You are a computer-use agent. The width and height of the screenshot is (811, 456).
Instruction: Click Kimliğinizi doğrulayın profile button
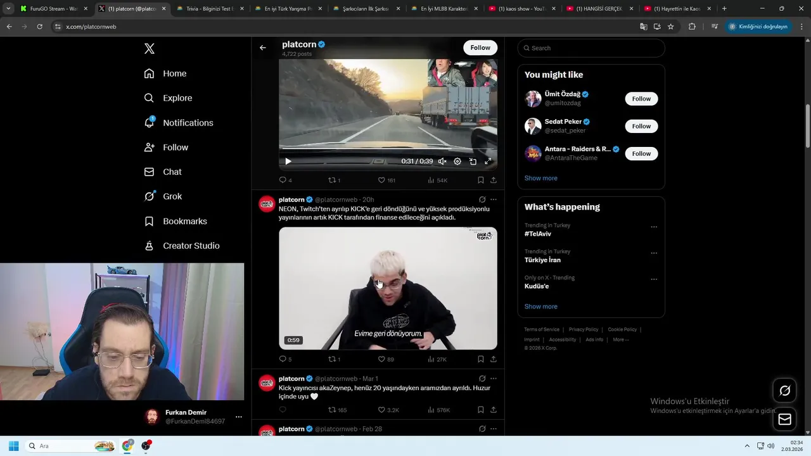(758, 27)
